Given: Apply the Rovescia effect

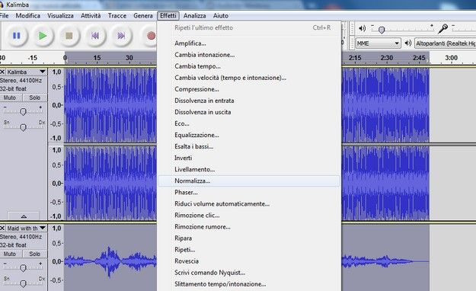Looking at the screenshot, I should (249, 261).
